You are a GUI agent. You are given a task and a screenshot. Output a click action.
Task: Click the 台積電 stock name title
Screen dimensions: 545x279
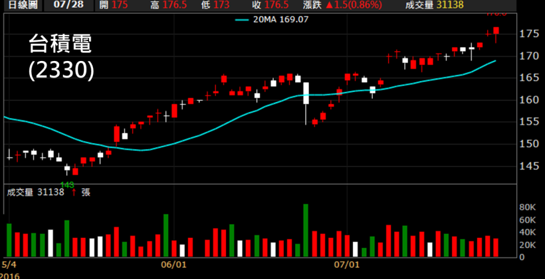pyautogui.click(x=60, y=45)
